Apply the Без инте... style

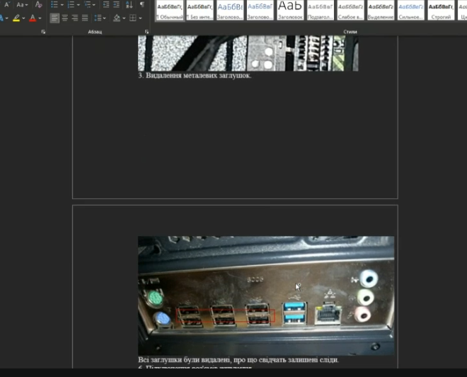click(x=200, y=10)
